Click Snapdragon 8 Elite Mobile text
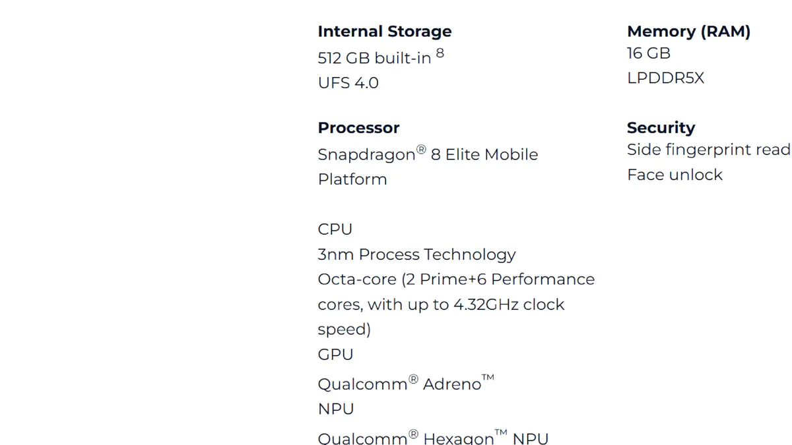 (x=428, y=154)
